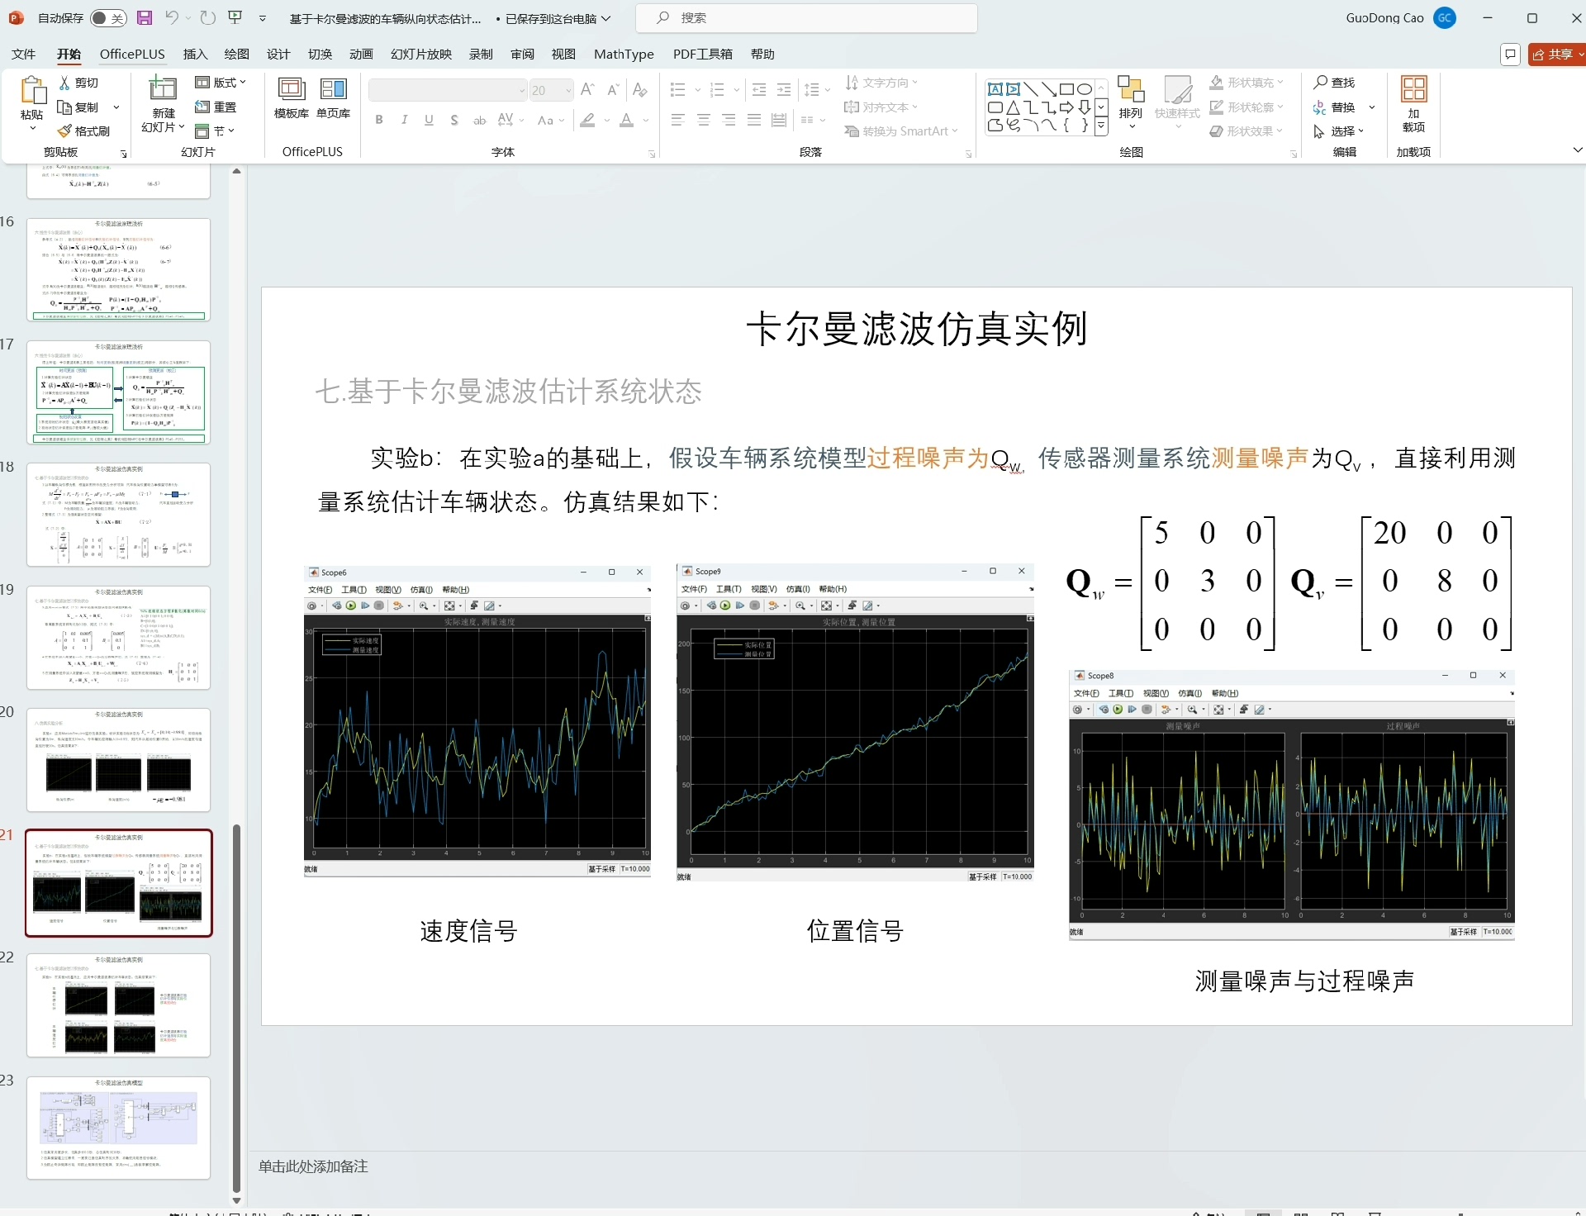Click the Share (共享) button
The height and width of the screenshot is (1216, 1586).
coord(1557,55)
